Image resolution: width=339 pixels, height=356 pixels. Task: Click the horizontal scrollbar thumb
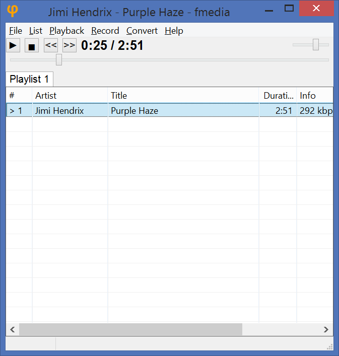pos(130,329)
